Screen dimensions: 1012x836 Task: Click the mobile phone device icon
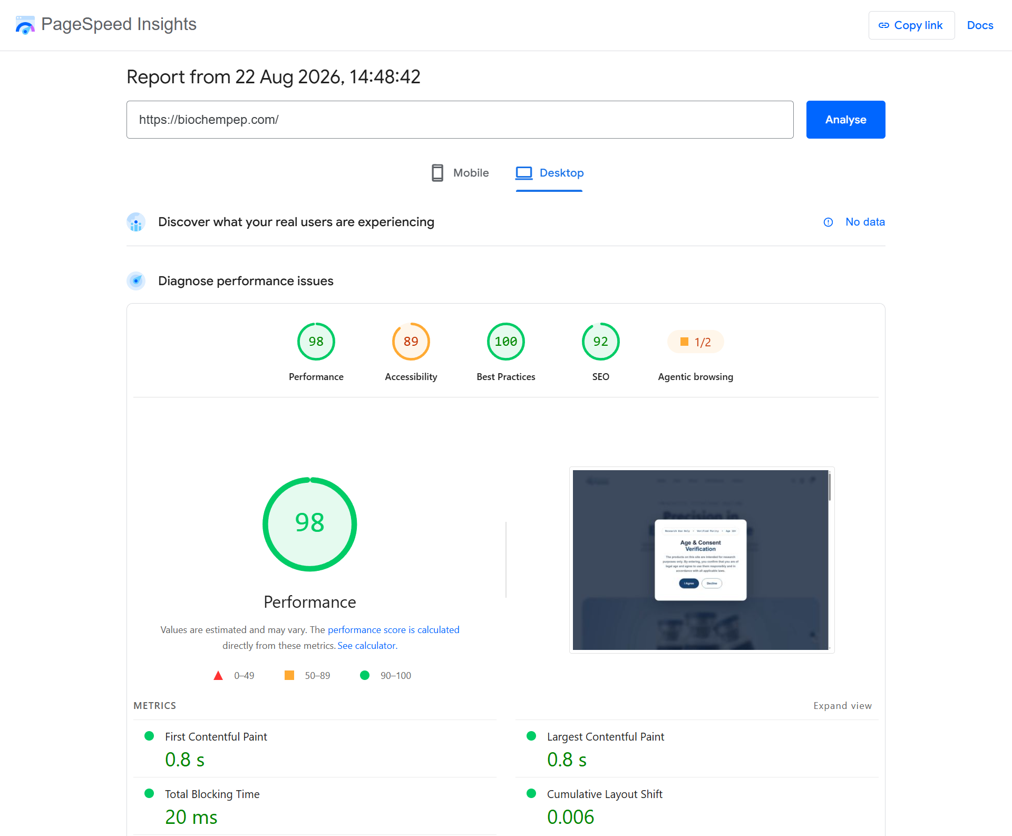437,173
